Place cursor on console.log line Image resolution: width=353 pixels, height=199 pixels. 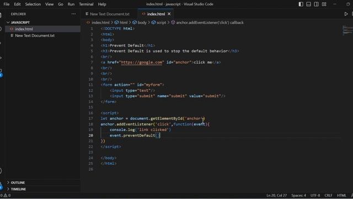pos(140,130)
